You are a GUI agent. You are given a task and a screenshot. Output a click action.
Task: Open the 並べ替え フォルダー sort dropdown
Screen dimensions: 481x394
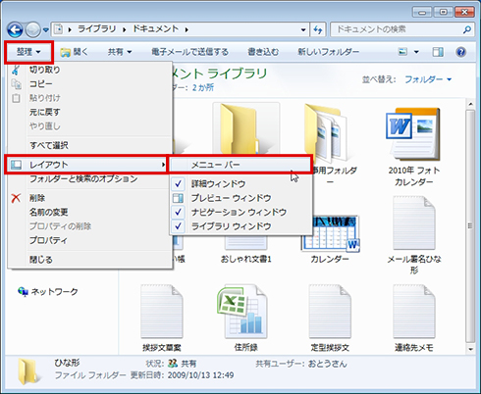[x=428, y=79]
